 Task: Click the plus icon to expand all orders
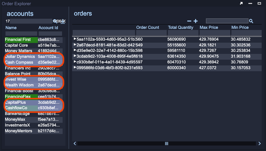click(x=196, y=21)
